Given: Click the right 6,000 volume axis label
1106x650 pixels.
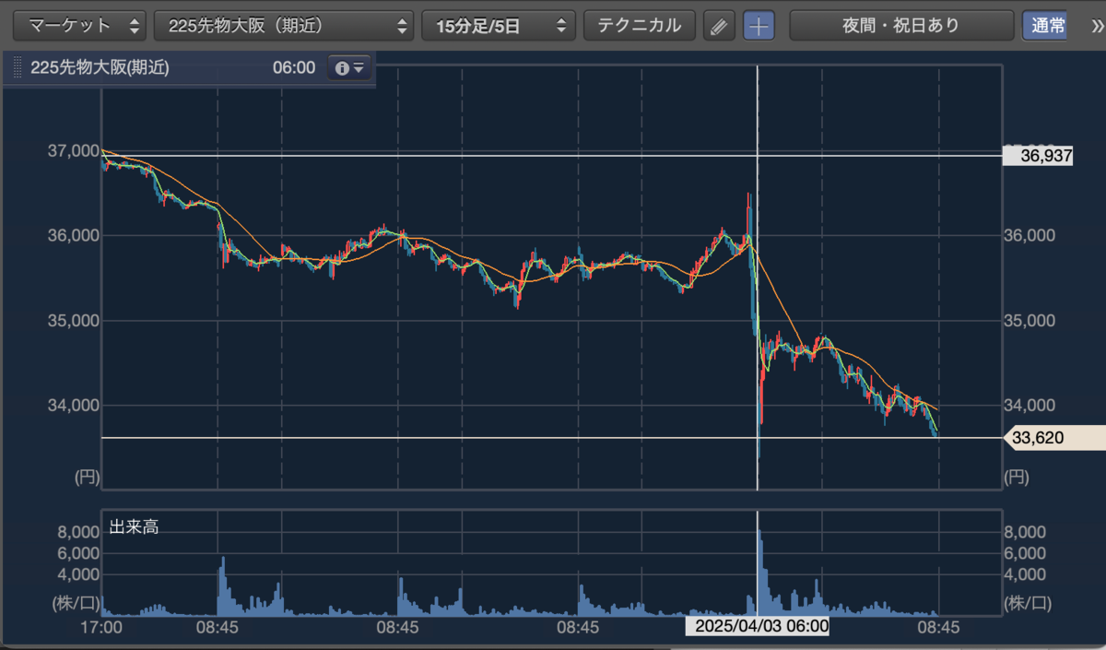Looking at the screenshot, I should [x=1023, y=553].
